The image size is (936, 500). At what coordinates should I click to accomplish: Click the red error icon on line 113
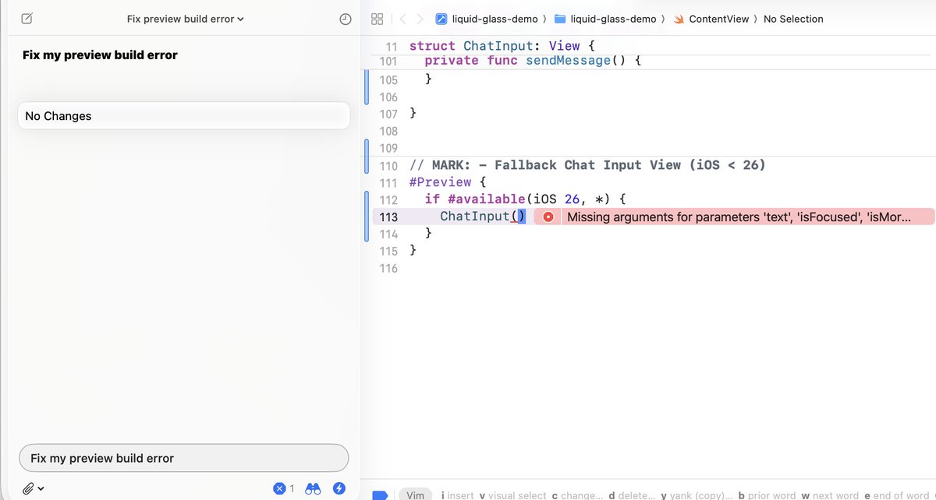coord(548,217)
